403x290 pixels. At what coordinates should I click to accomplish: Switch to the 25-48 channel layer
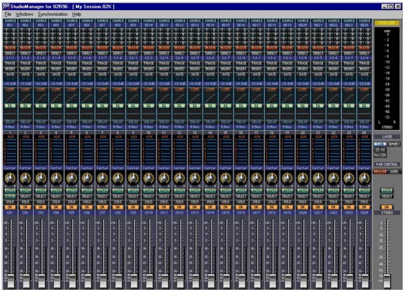(380, 150)
